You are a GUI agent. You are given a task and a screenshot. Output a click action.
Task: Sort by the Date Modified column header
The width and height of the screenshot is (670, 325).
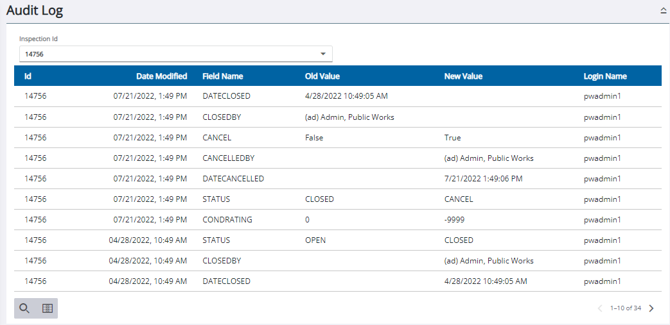tap(161, 76)
